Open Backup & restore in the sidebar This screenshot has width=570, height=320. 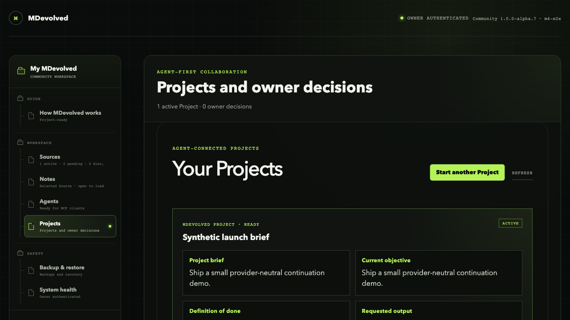point(70,271)
